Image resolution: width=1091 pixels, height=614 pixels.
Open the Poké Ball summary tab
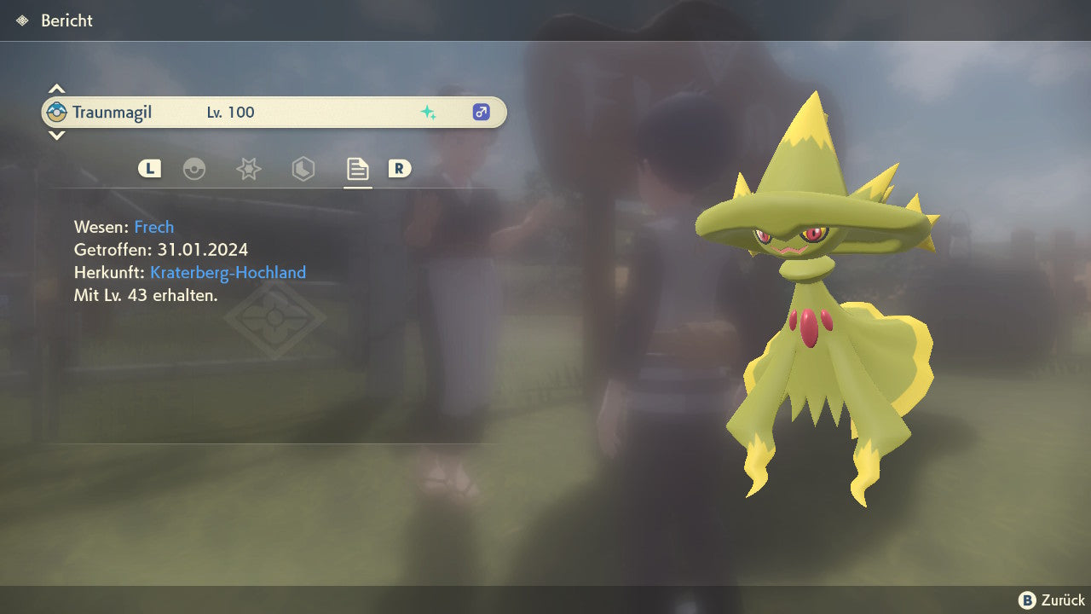(194, 169)
